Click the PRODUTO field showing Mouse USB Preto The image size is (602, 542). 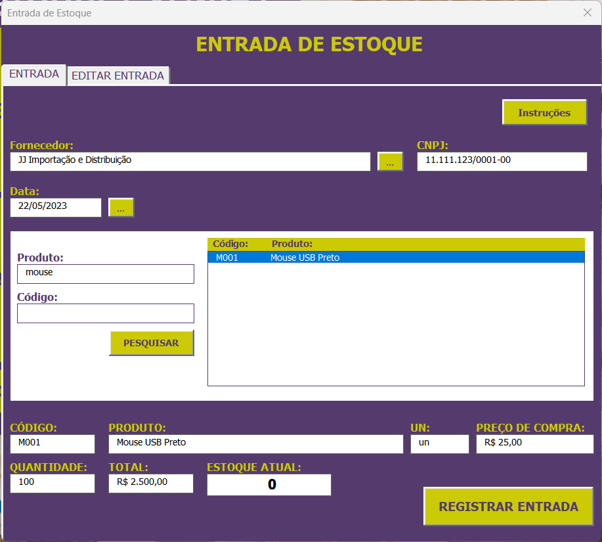255,444
